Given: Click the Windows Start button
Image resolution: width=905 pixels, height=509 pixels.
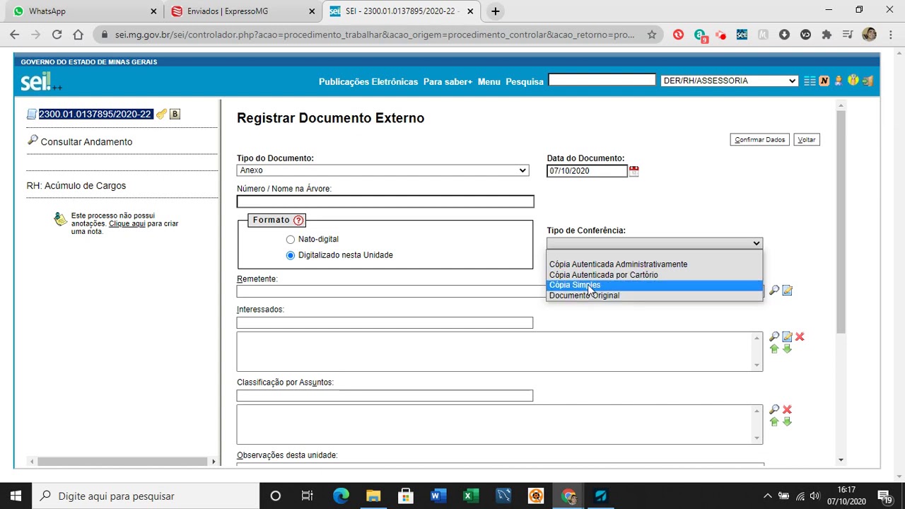Looking at the screenshot, I should click(16, 496).
